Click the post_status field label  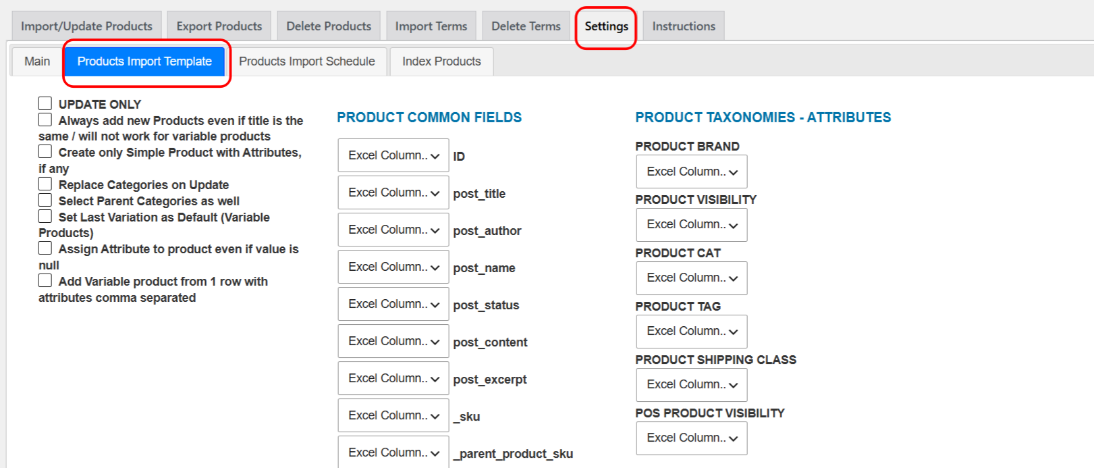(x=486, y=305)
